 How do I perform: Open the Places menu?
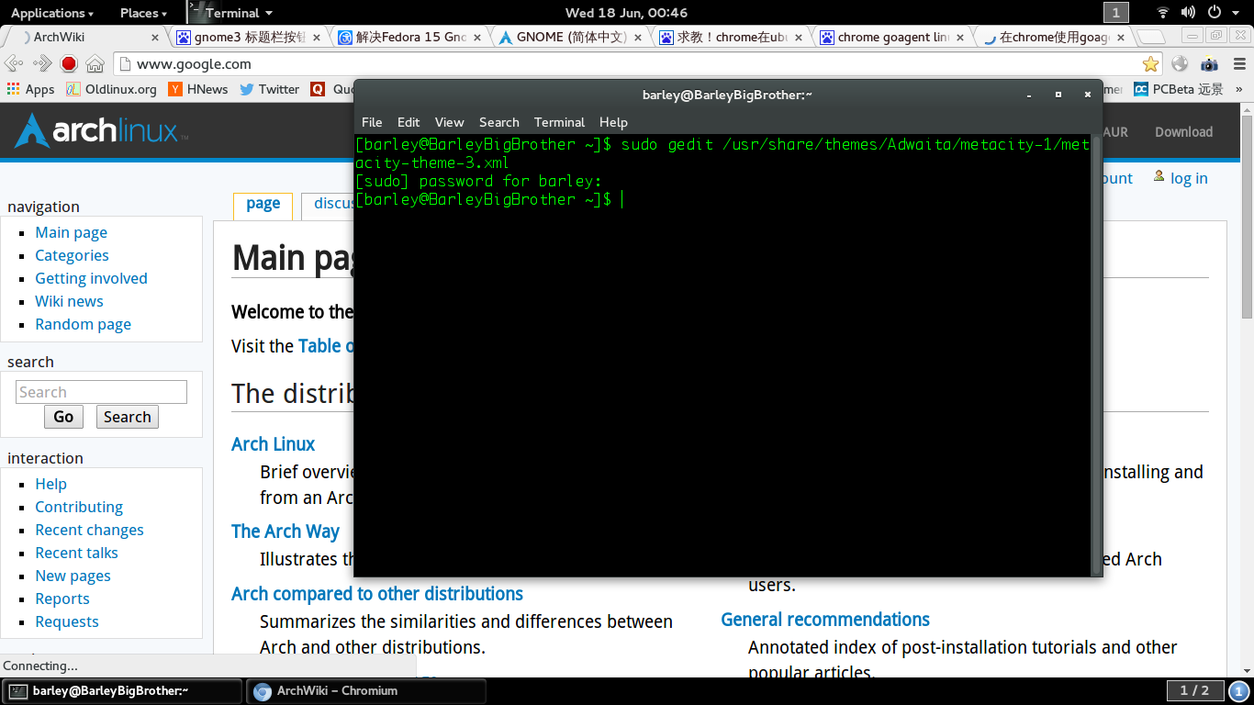(143, 12)
